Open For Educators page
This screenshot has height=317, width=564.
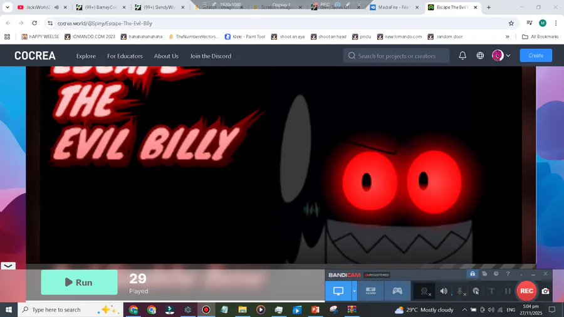point(125,56)
